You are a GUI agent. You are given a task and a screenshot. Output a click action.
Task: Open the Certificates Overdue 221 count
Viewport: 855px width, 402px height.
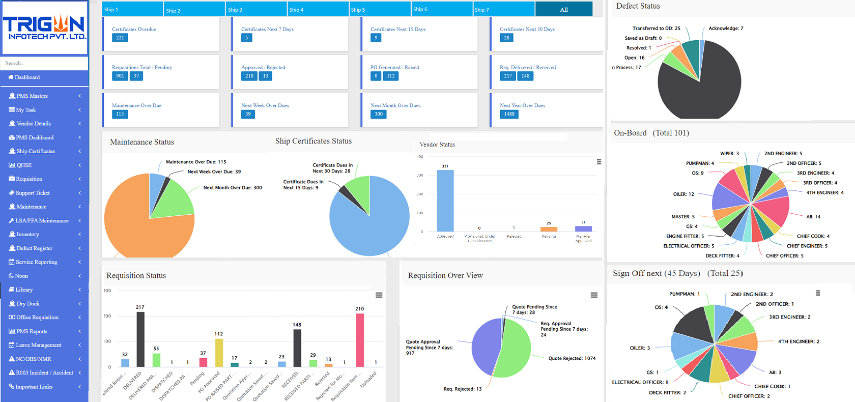(120, 38)
